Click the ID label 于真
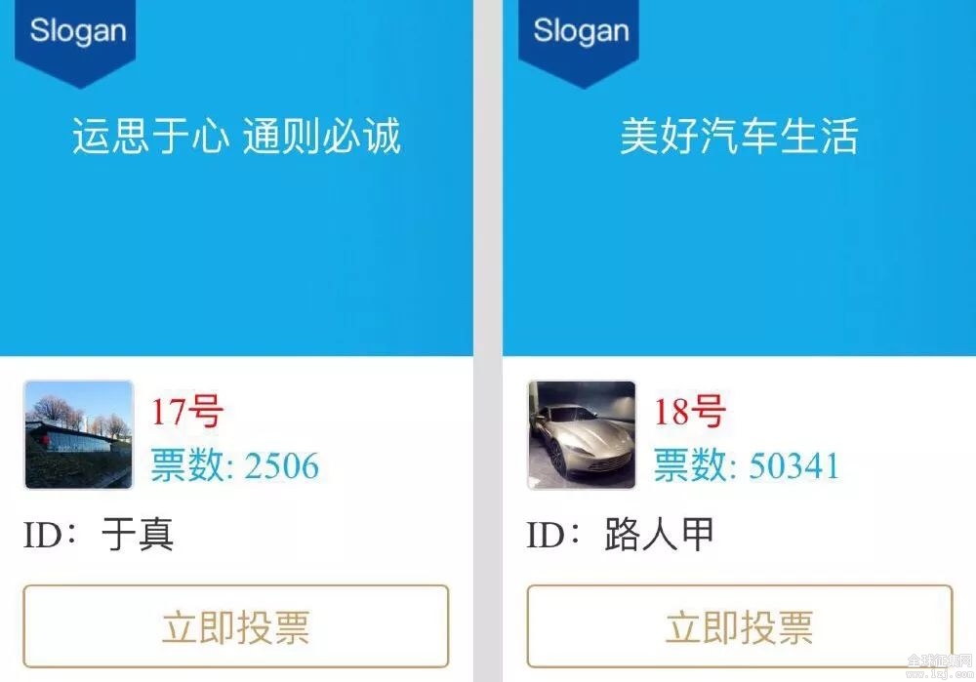 tap(138, 535)
